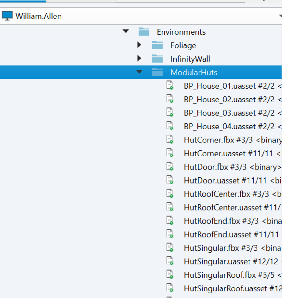Select file BP_House_03.uasset #2/2
Screen dimensions: 282x298
coord(229,113)
